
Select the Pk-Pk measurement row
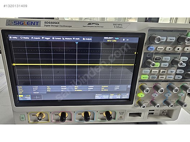[x=32, y=87]
